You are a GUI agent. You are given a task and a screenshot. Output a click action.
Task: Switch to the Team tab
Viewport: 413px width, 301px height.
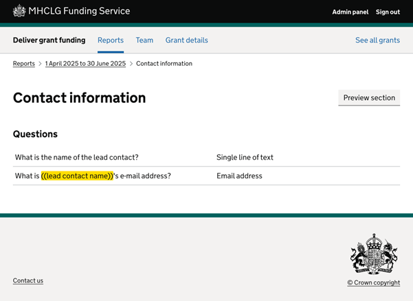tap(144, 40)
